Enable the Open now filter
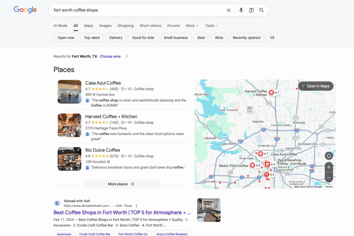 click(66, 37)
